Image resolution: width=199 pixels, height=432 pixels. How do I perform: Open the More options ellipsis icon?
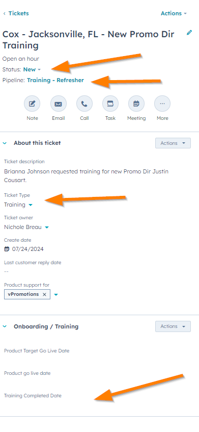(162, 104)
